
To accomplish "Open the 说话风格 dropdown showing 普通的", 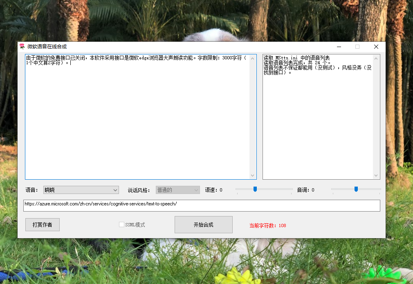I will click(178, 190).
